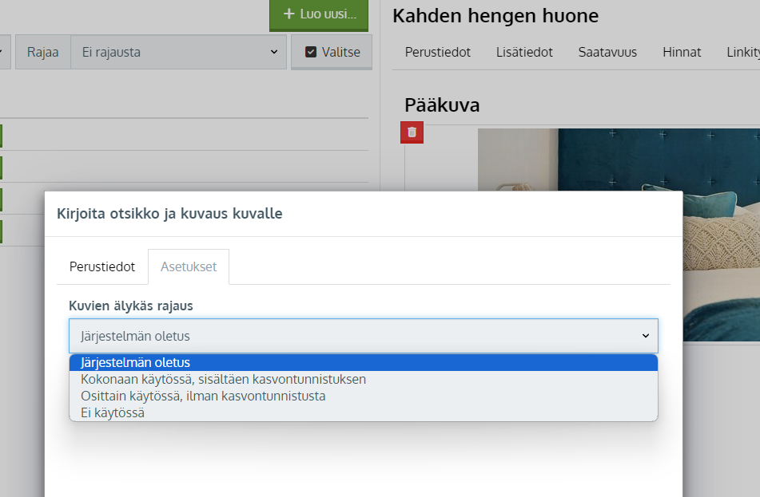The image size is (760, 497).
Task: Choose Järjestelmän oletus option in list
Action: point(364,362)
